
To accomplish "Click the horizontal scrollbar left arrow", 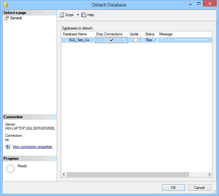I will coord(64,175).
